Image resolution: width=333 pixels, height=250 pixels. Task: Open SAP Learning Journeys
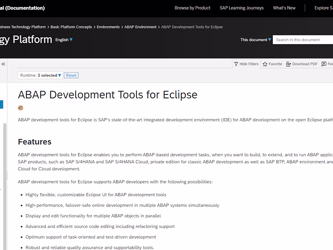(x=242, y=8)
